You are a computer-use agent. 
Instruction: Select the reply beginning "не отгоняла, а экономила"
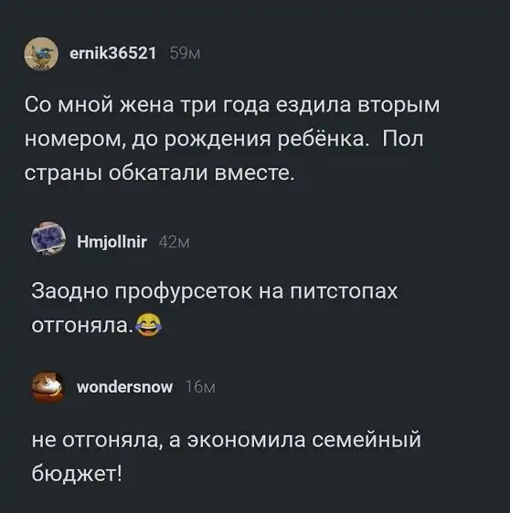tap(226, 456)
